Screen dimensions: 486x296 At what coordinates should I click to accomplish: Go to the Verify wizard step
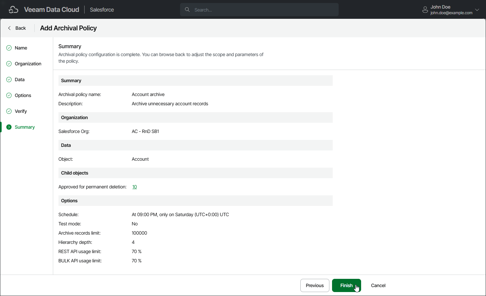[21, 111]
